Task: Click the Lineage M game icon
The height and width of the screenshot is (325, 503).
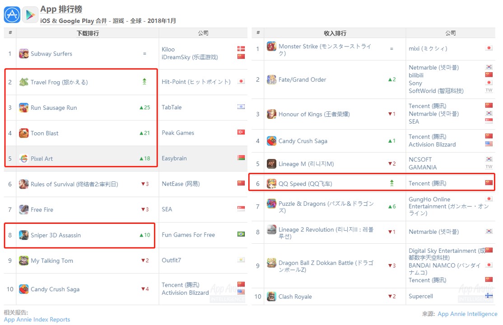Action: 271,163
